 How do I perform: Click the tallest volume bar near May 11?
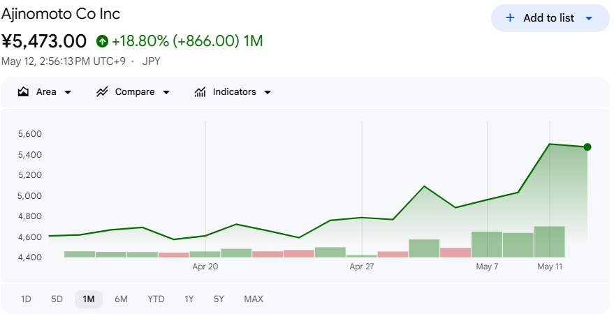point(550,241)
